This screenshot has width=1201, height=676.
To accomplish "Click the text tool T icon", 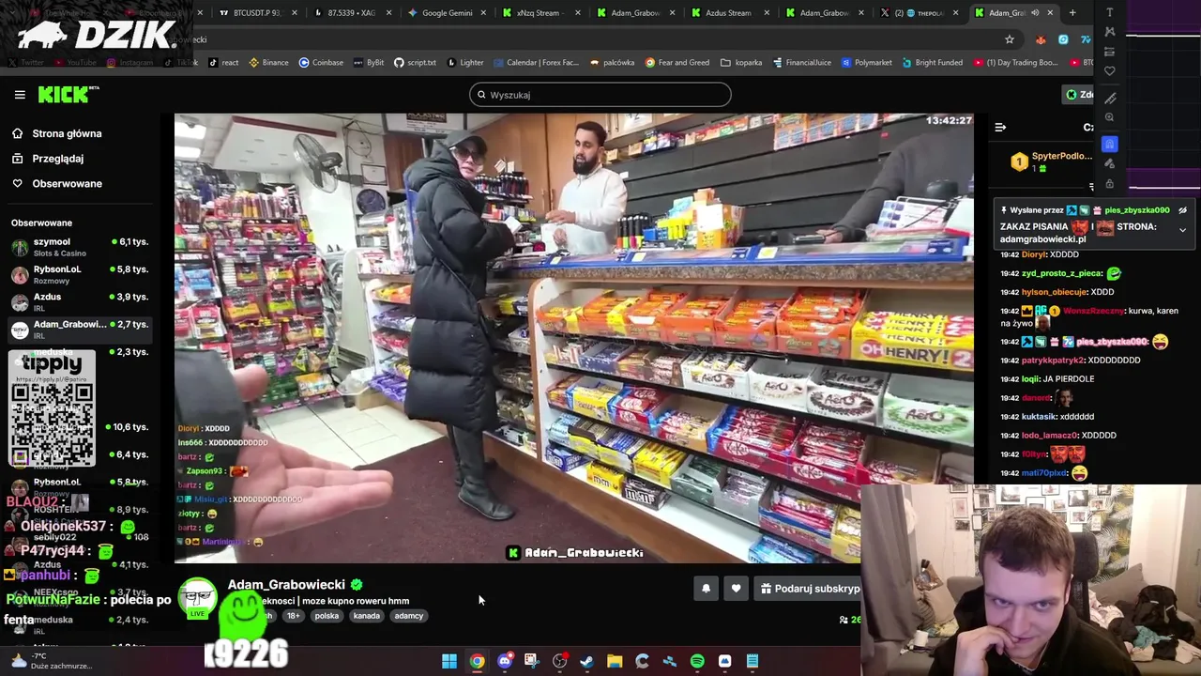I will coord(1110,12).
